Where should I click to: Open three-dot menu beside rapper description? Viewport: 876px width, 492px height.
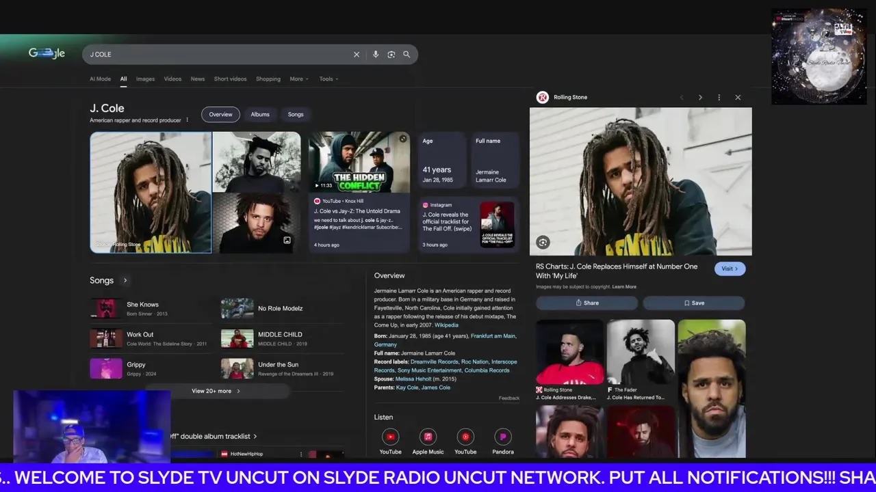click(x=187, y=120)
